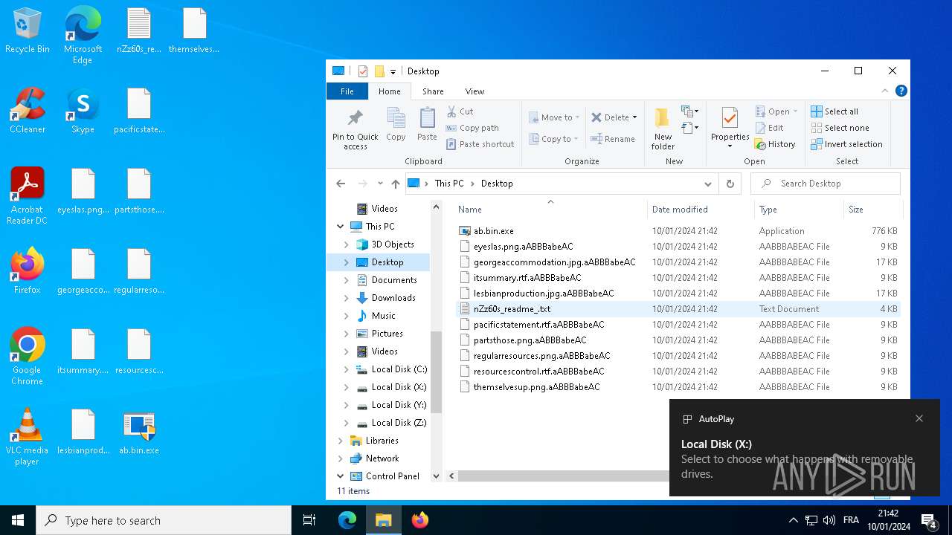
Task: Switch to the Share ribbon tab
Action: [433, 91]
